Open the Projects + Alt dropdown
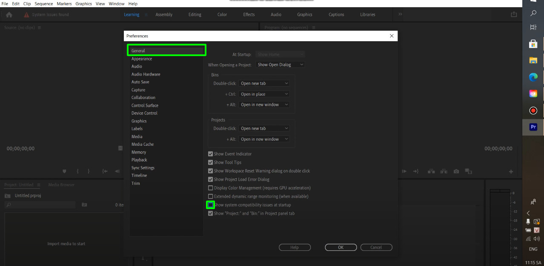The image size is (544, 266). click(264, 139)
